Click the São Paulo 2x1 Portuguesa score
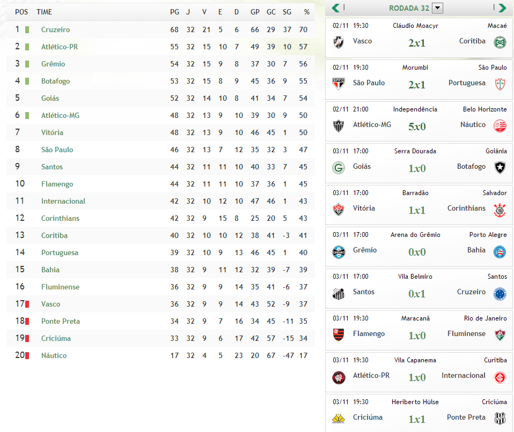This screenshot has height=432, width=514. [416, 85]
